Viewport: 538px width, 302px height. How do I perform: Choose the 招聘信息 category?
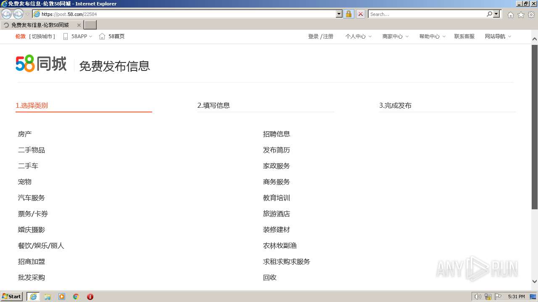(x=277, y=134)
